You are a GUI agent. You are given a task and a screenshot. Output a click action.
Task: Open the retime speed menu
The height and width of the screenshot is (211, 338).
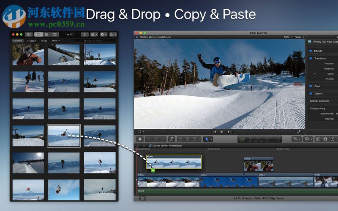pos(308,139)
